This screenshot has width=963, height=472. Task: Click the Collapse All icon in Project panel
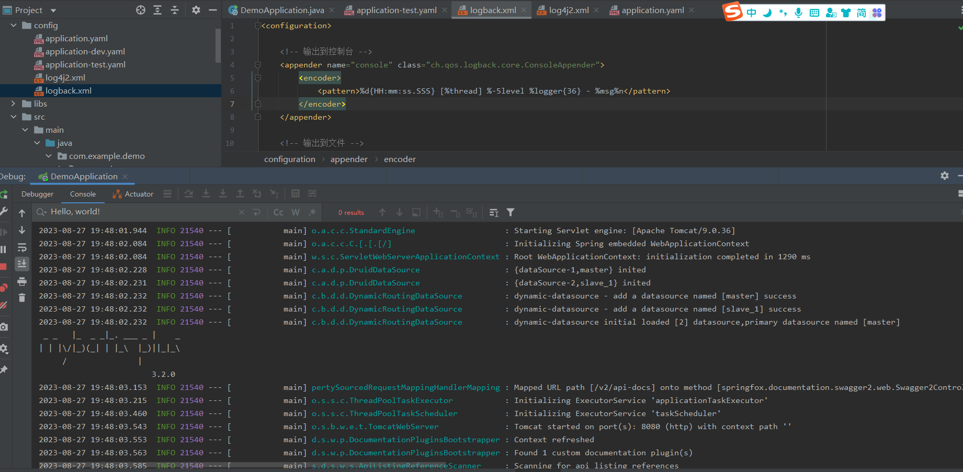coord(175,10)
